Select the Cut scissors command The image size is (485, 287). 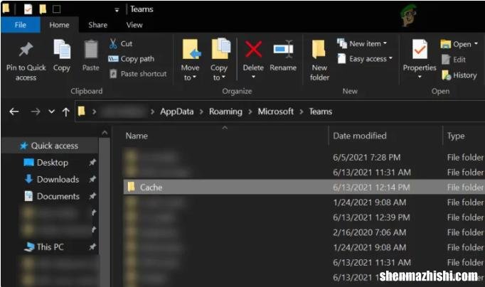(x=121, y=43)
